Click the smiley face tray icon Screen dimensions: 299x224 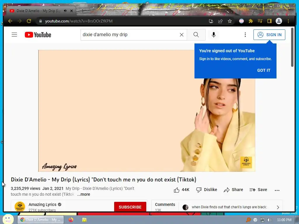[x=255, y=220]
